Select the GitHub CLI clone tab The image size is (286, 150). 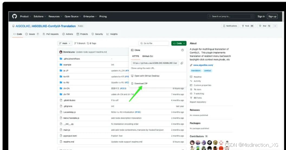click(x=147, y=56)
